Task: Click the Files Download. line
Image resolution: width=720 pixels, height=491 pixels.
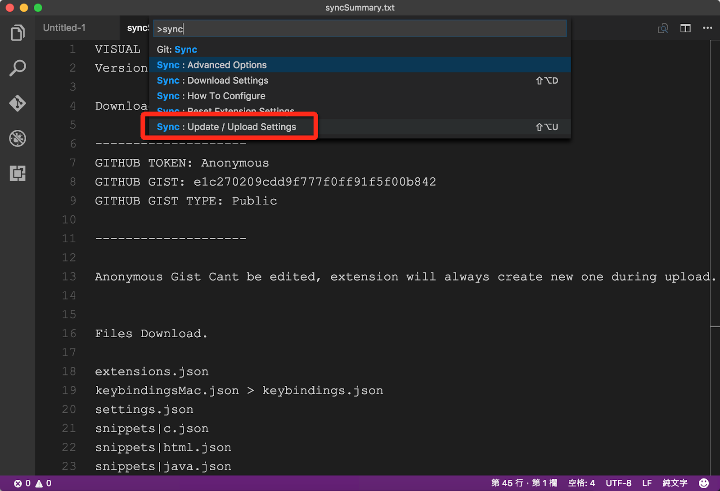Action: point(151,334)
